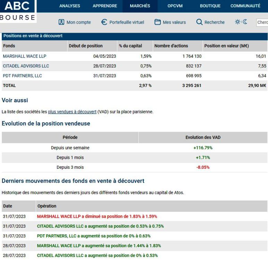
Task: Select the 'Depuis une semaine' row label
Action: click(x=70, y=148)
